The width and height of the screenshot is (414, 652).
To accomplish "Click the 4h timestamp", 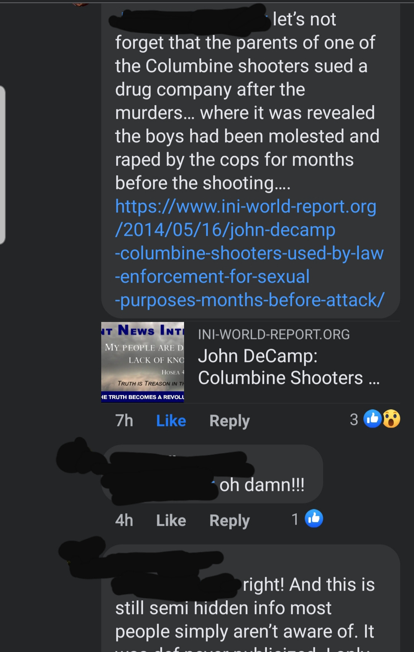I will click(x=124, y=520).
